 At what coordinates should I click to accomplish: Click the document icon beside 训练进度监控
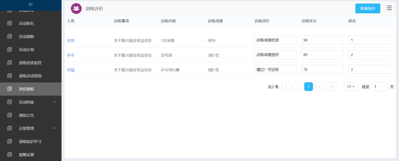(x=10, y=63)
